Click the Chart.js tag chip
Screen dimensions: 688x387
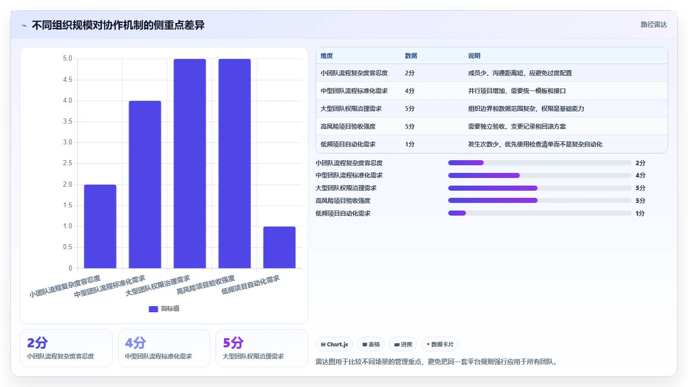[x=334, y=344]
